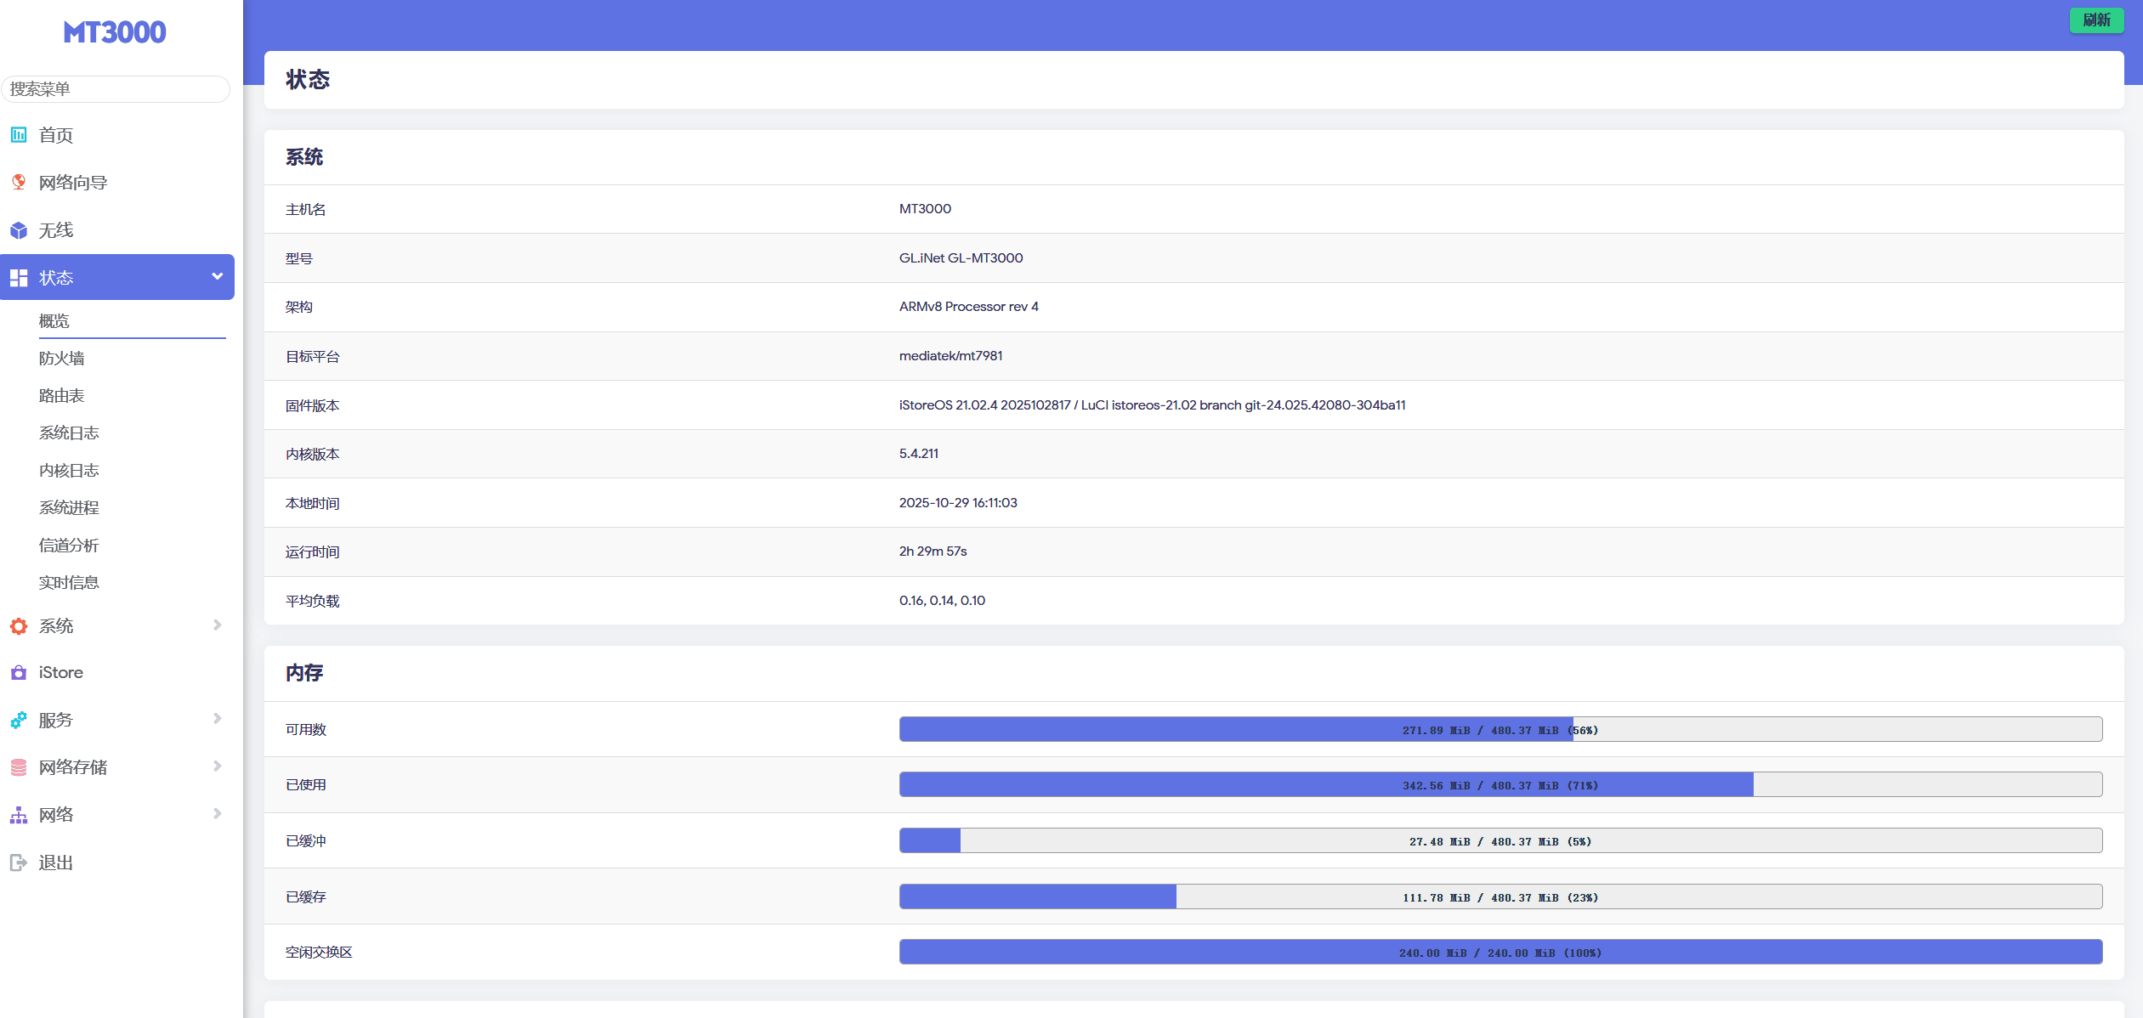
Task: Open the Firewall status page
Action: [62, 359]
